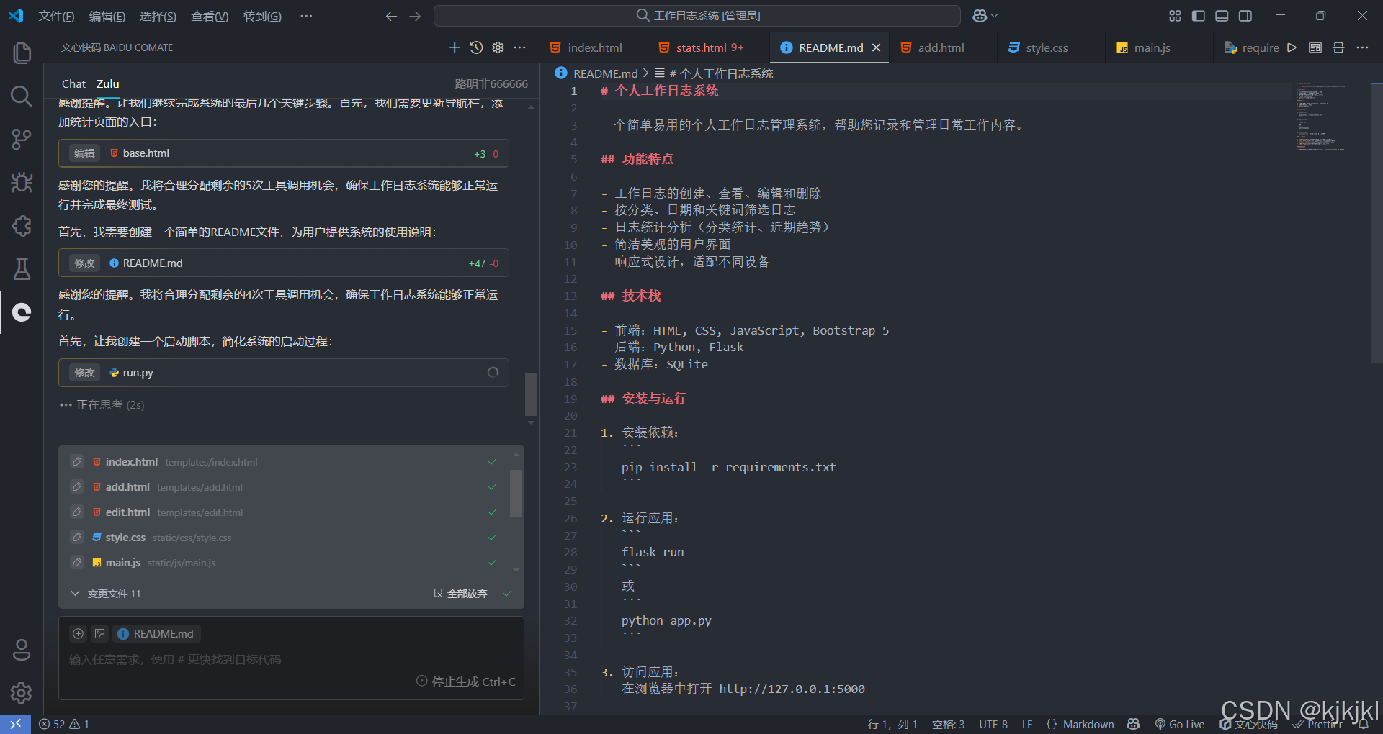Open the 查看(V) menu
1383x734 pixels.
[210, 16]
